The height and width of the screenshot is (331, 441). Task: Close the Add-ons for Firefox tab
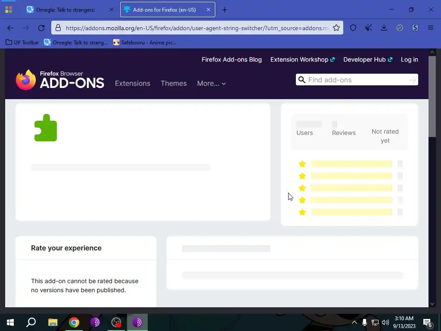pos(208,9)
